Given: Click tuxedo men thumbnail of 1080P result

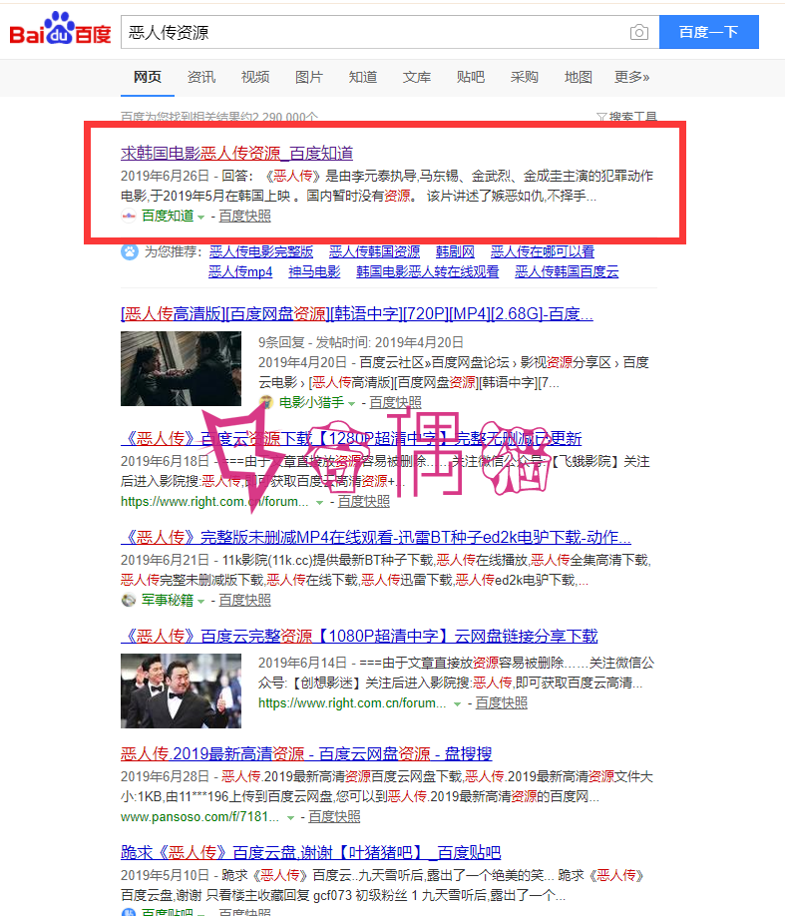Looking at the screenshot, I should click(182, 691).
